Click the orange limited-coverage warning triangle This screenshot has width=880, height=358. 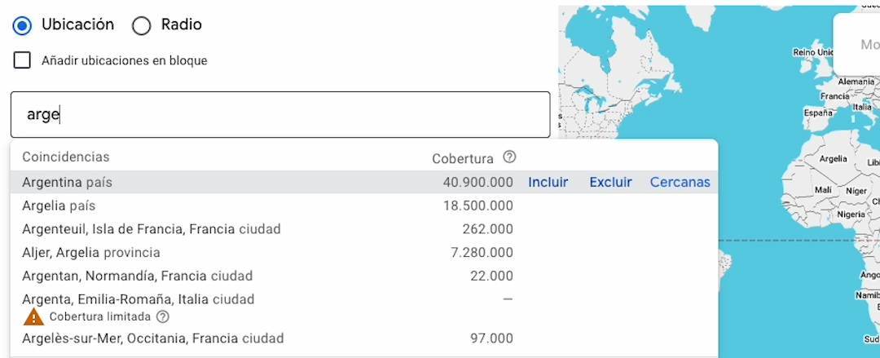point(33,316)
